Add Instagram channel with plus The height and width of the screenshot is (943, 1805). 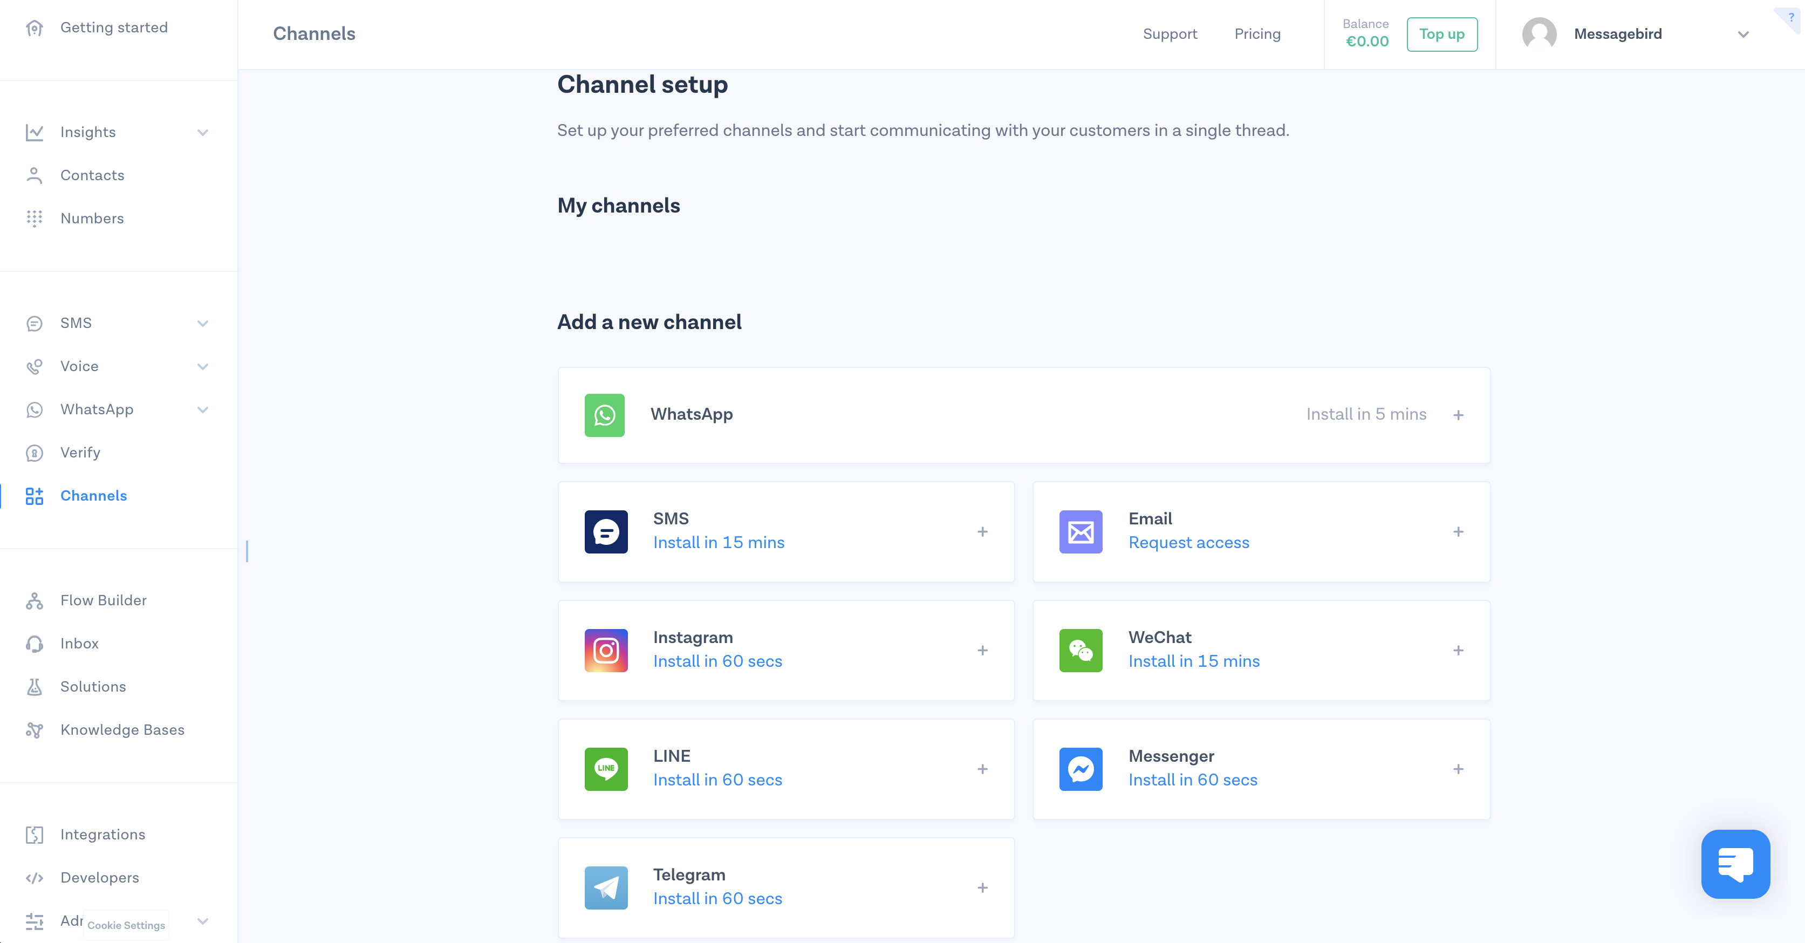[x=982, y=651]
